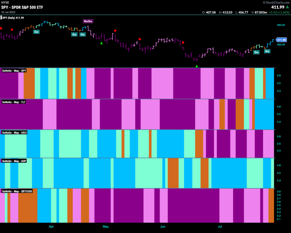
Task: Click the Apr label on the time axis
Action: pyautogui.click(x=51, y=226)
